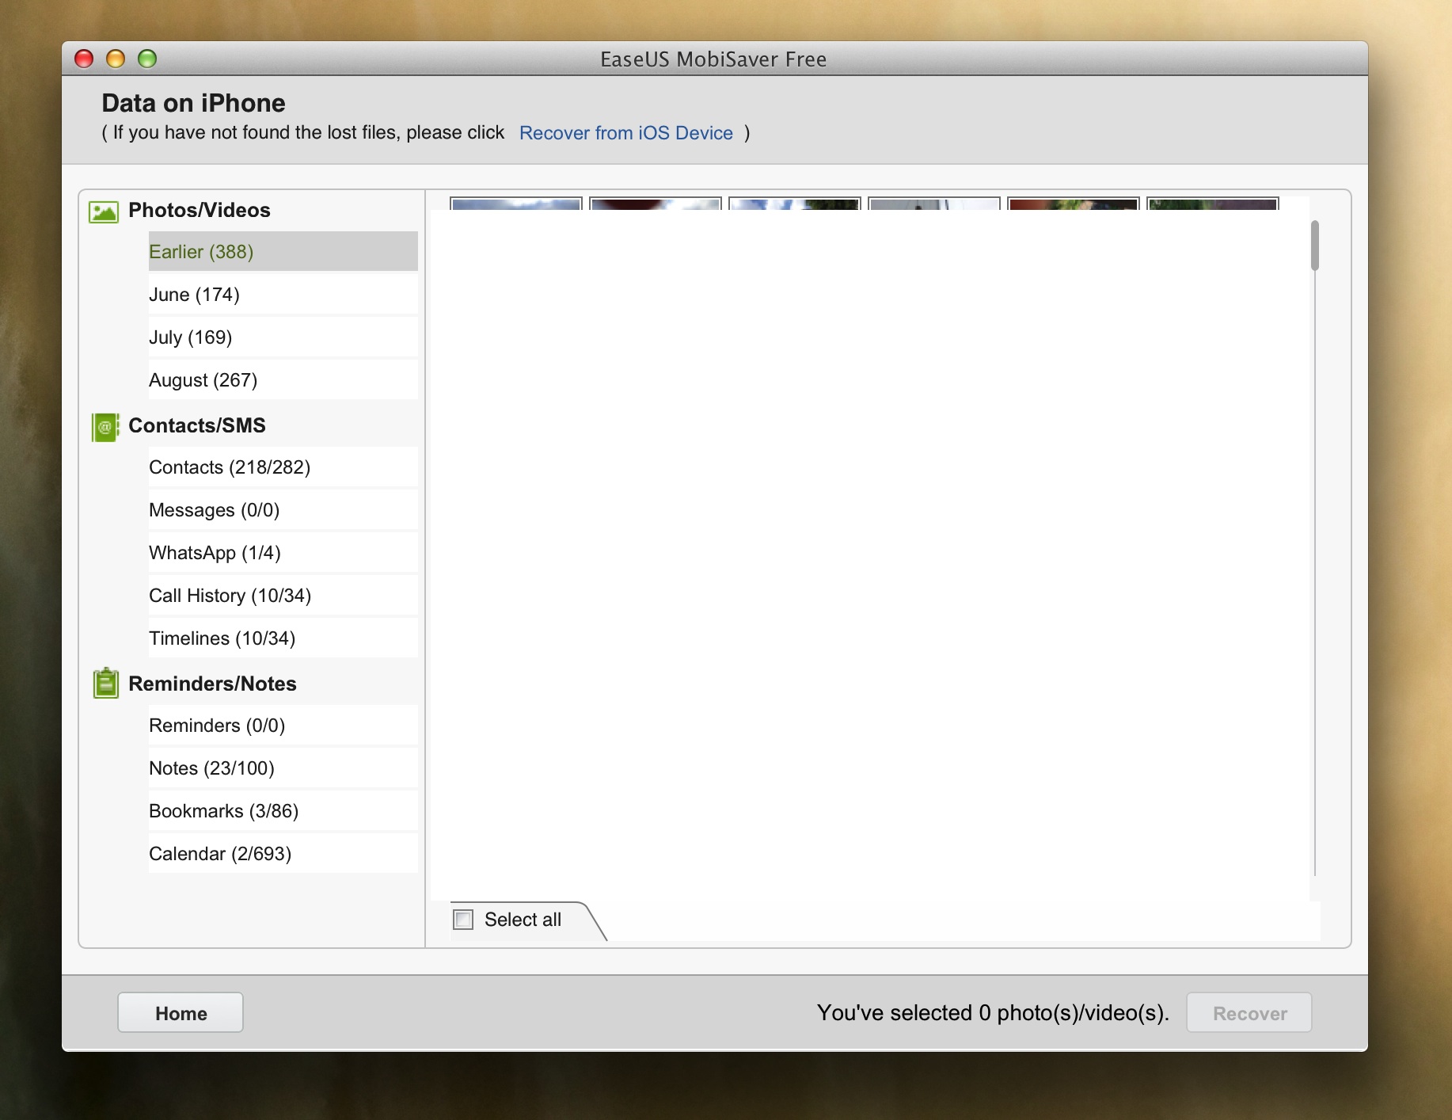The image size is (1452, 1120).
Task: Click the Recover from iOS Device link
Action: [625, 133]
